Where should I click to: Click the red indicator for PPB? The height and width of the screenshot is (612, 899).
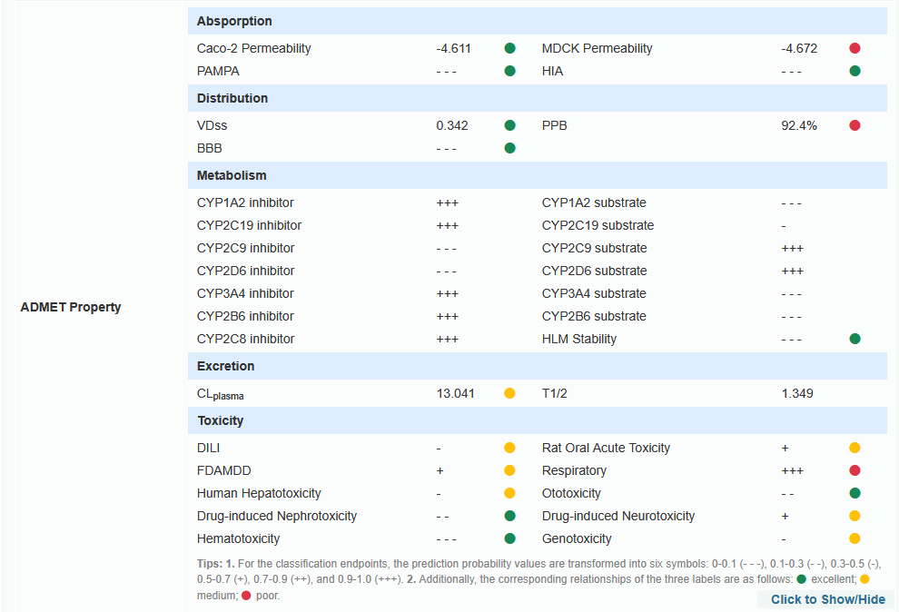pyautogui.click(x=855, y=125)
